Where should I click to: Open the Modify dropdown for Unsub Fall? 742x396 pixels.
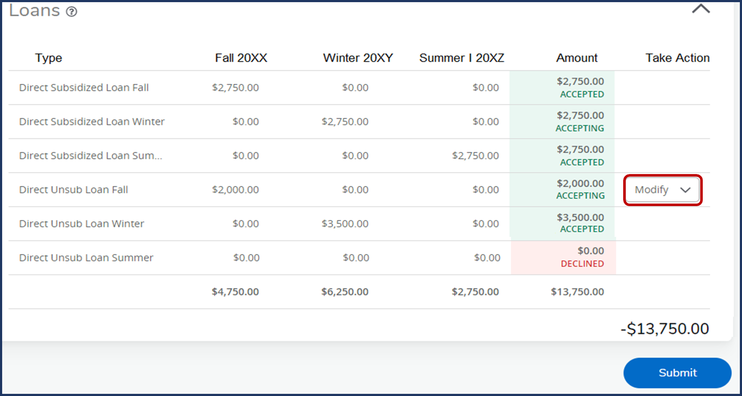[x=662, y=190]
